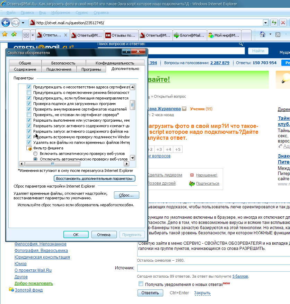Switch to the second Ответы@М... tab
This screenshot has width=290, height=304.
[x=87, y=35]
